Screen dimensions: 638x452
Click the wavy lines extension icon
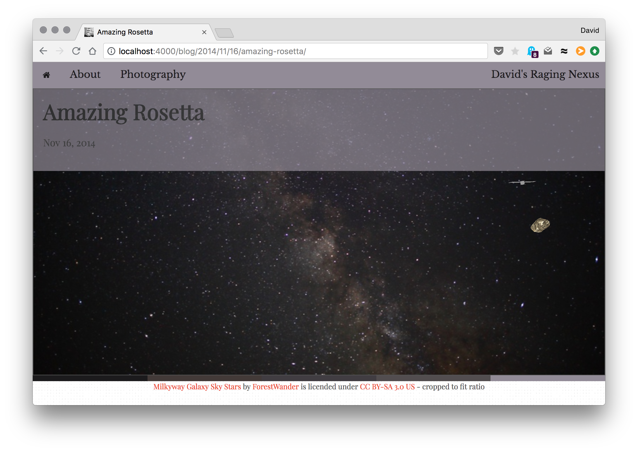click(564, 51)
